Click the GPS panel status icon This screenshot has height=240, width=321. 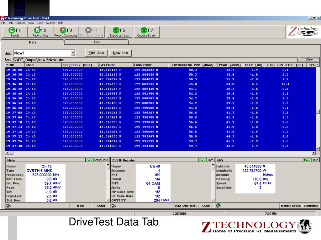click(218, 206)
